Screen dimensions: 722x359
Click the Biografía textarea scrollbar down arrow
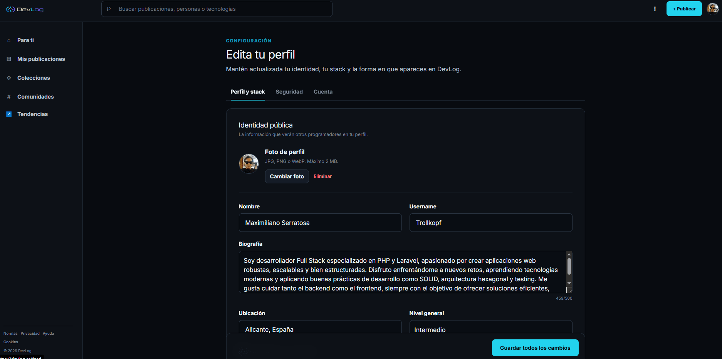pyautogui.click(x=569, y=284)
